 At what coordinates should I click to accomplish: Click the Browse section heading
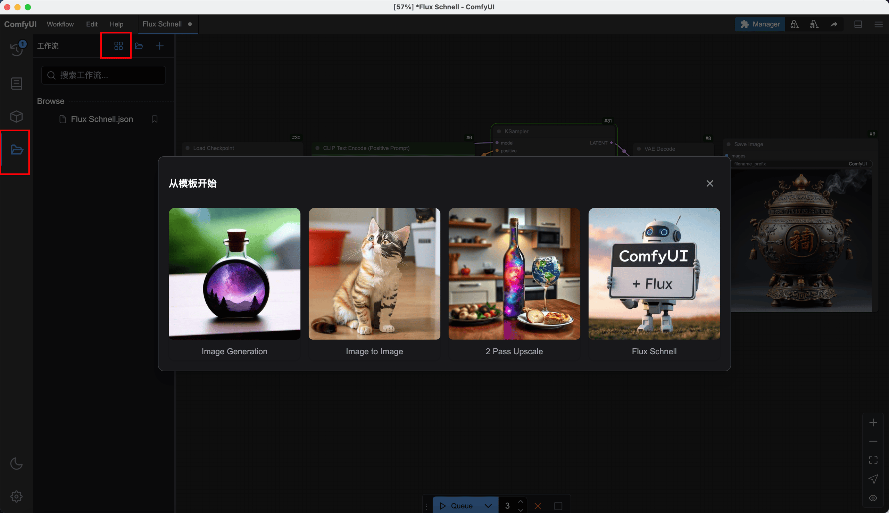coord(51,101)
